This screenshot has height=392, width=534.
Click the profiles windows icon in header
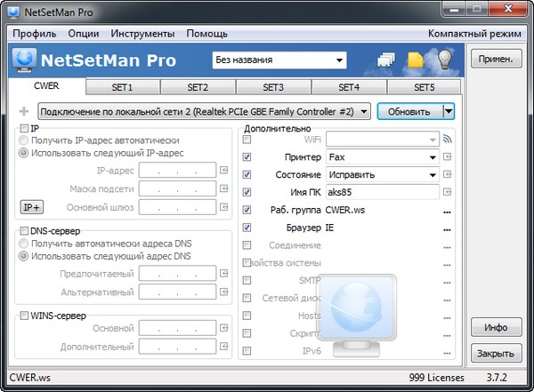coord(386,60)
